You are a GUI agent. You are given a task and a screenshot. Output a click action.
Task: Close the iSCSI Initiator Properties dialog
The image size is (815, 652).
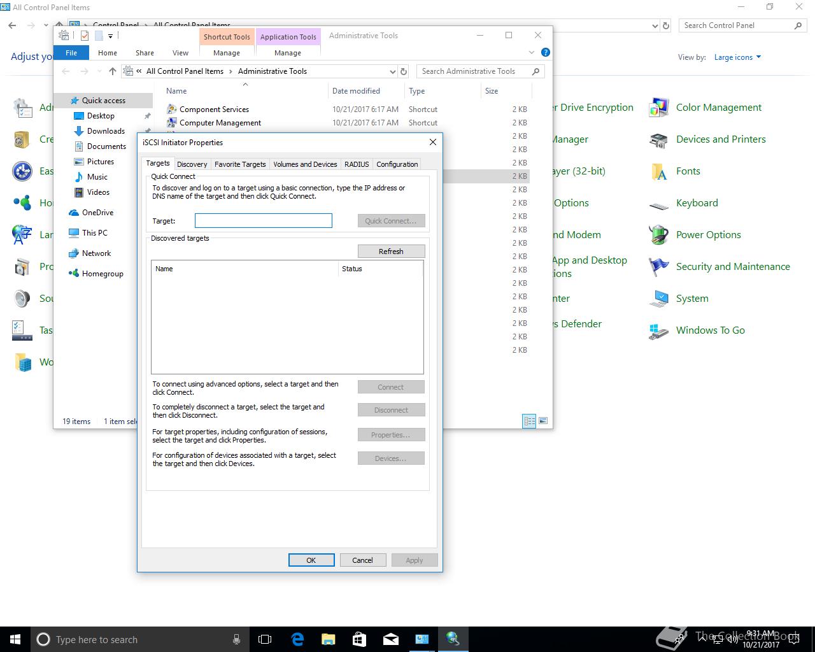(x=433, y=142)
